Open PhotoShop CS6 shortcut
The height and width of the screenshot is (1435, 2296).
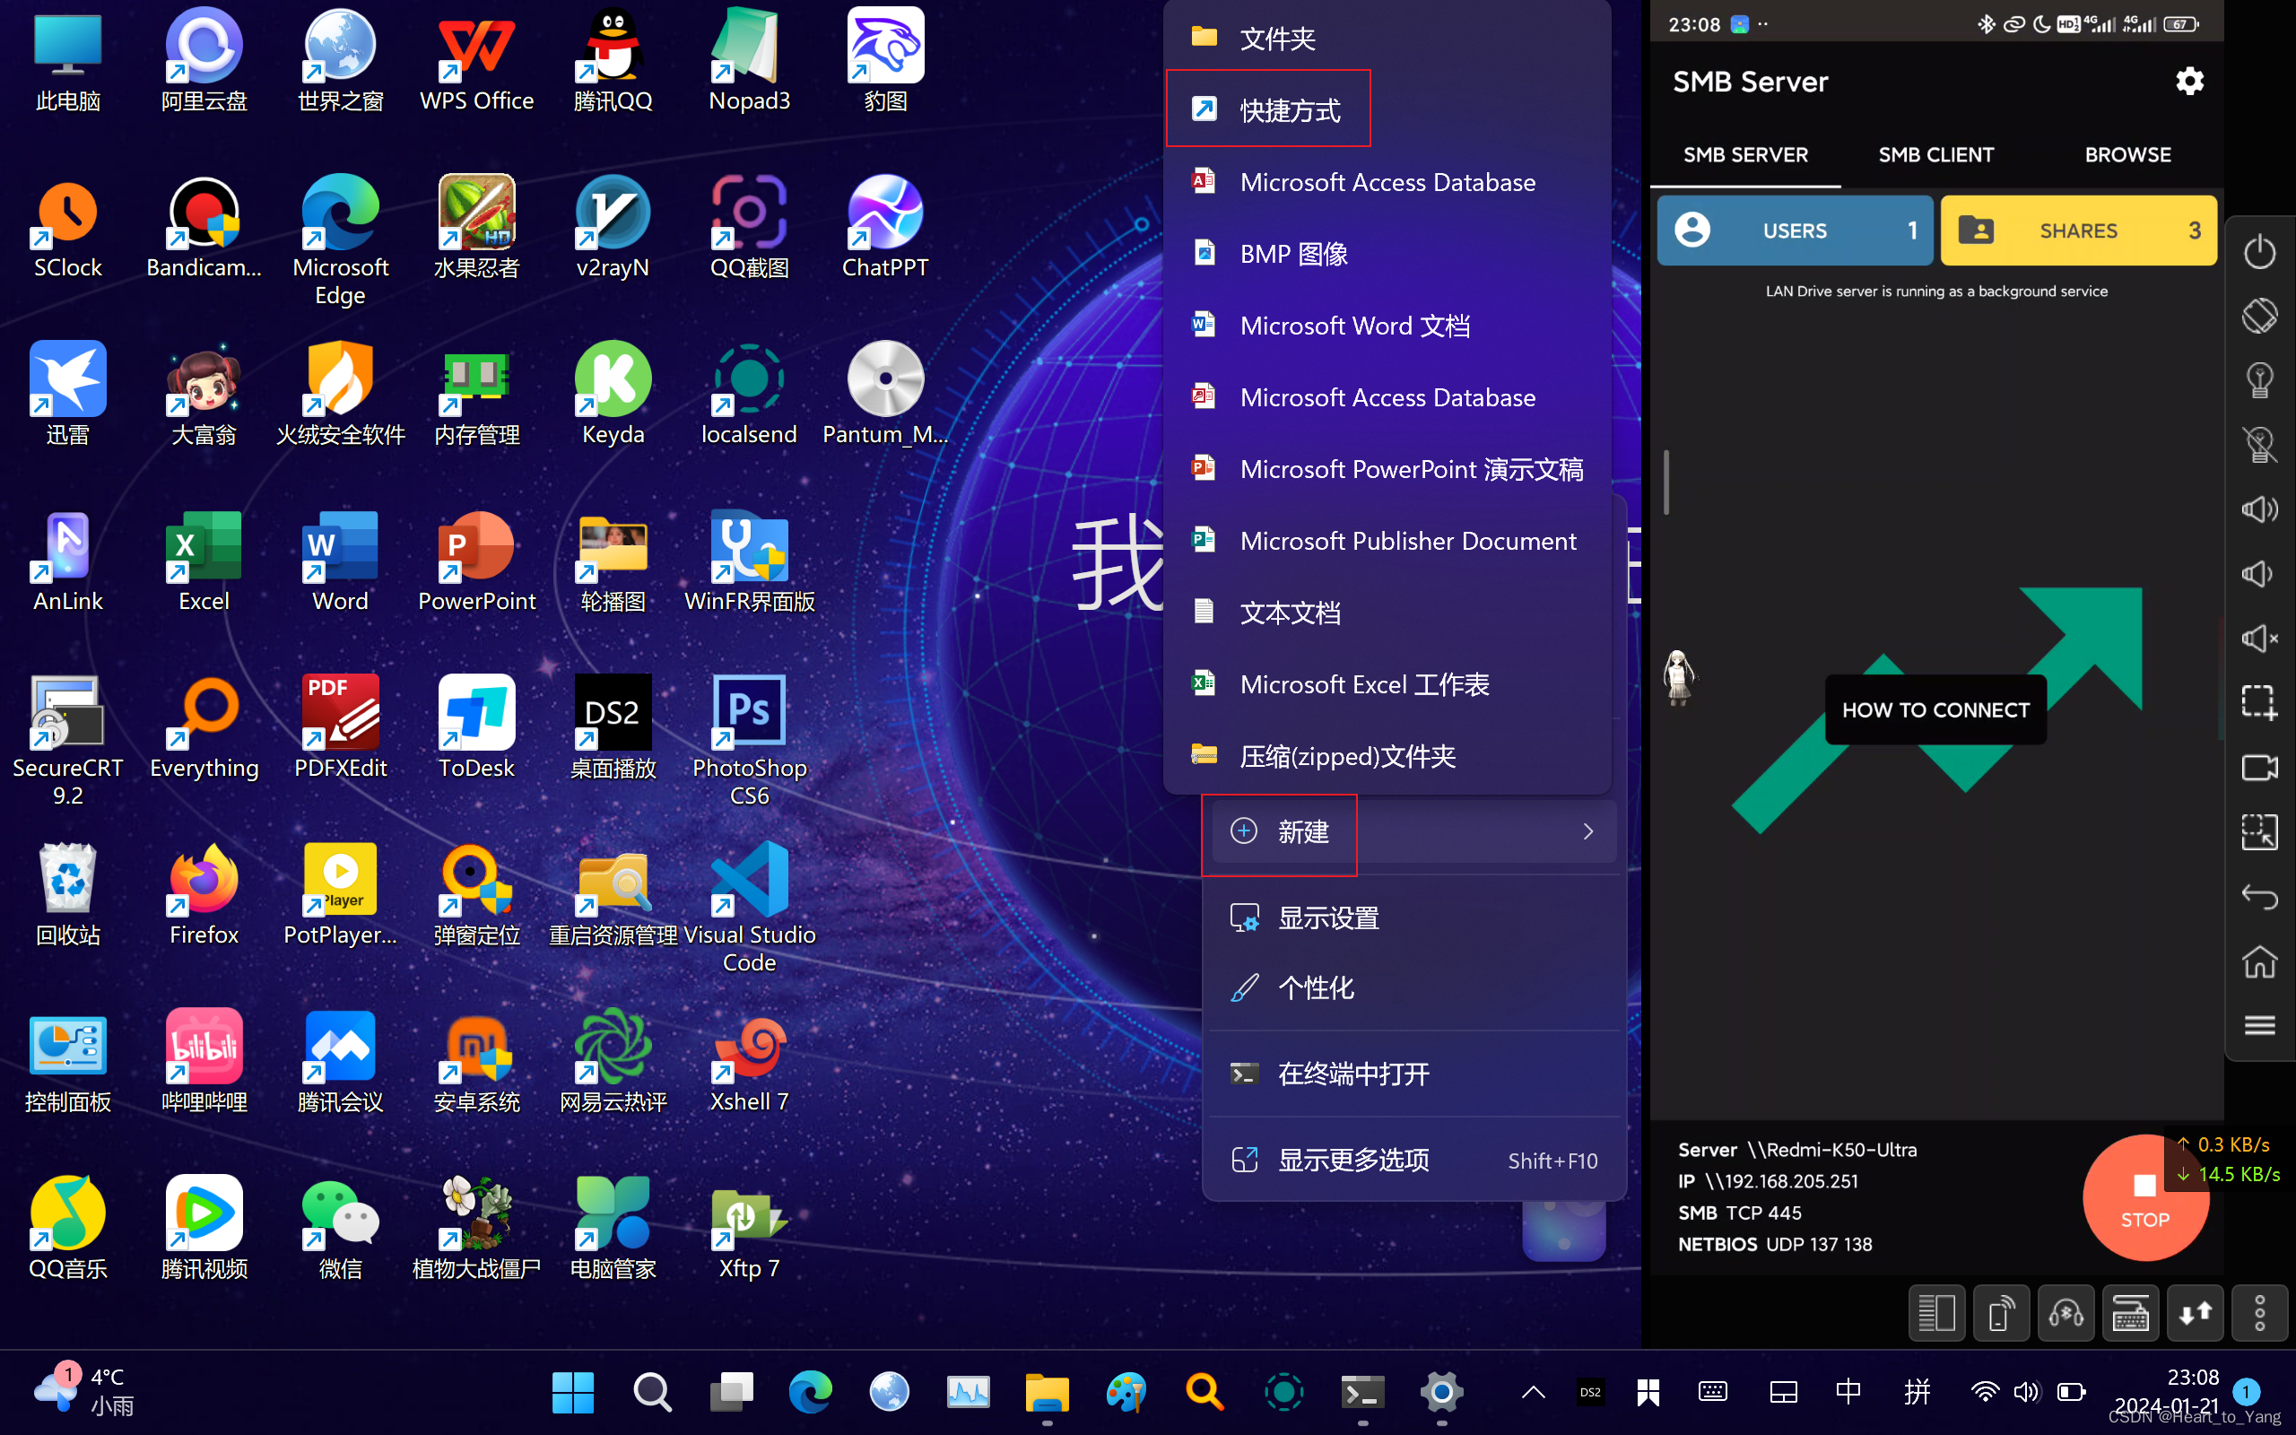click(750, 740)
